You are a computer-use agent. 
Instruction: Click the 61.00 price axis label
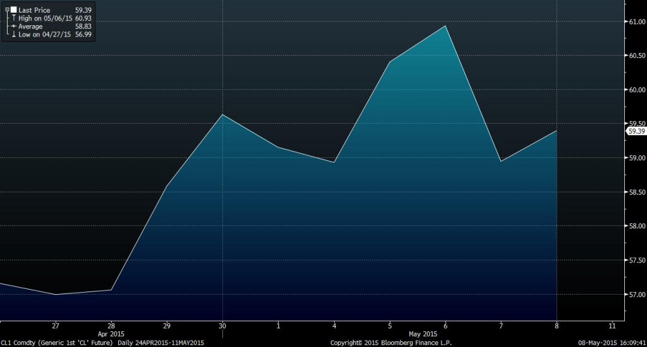coord(634,22)
